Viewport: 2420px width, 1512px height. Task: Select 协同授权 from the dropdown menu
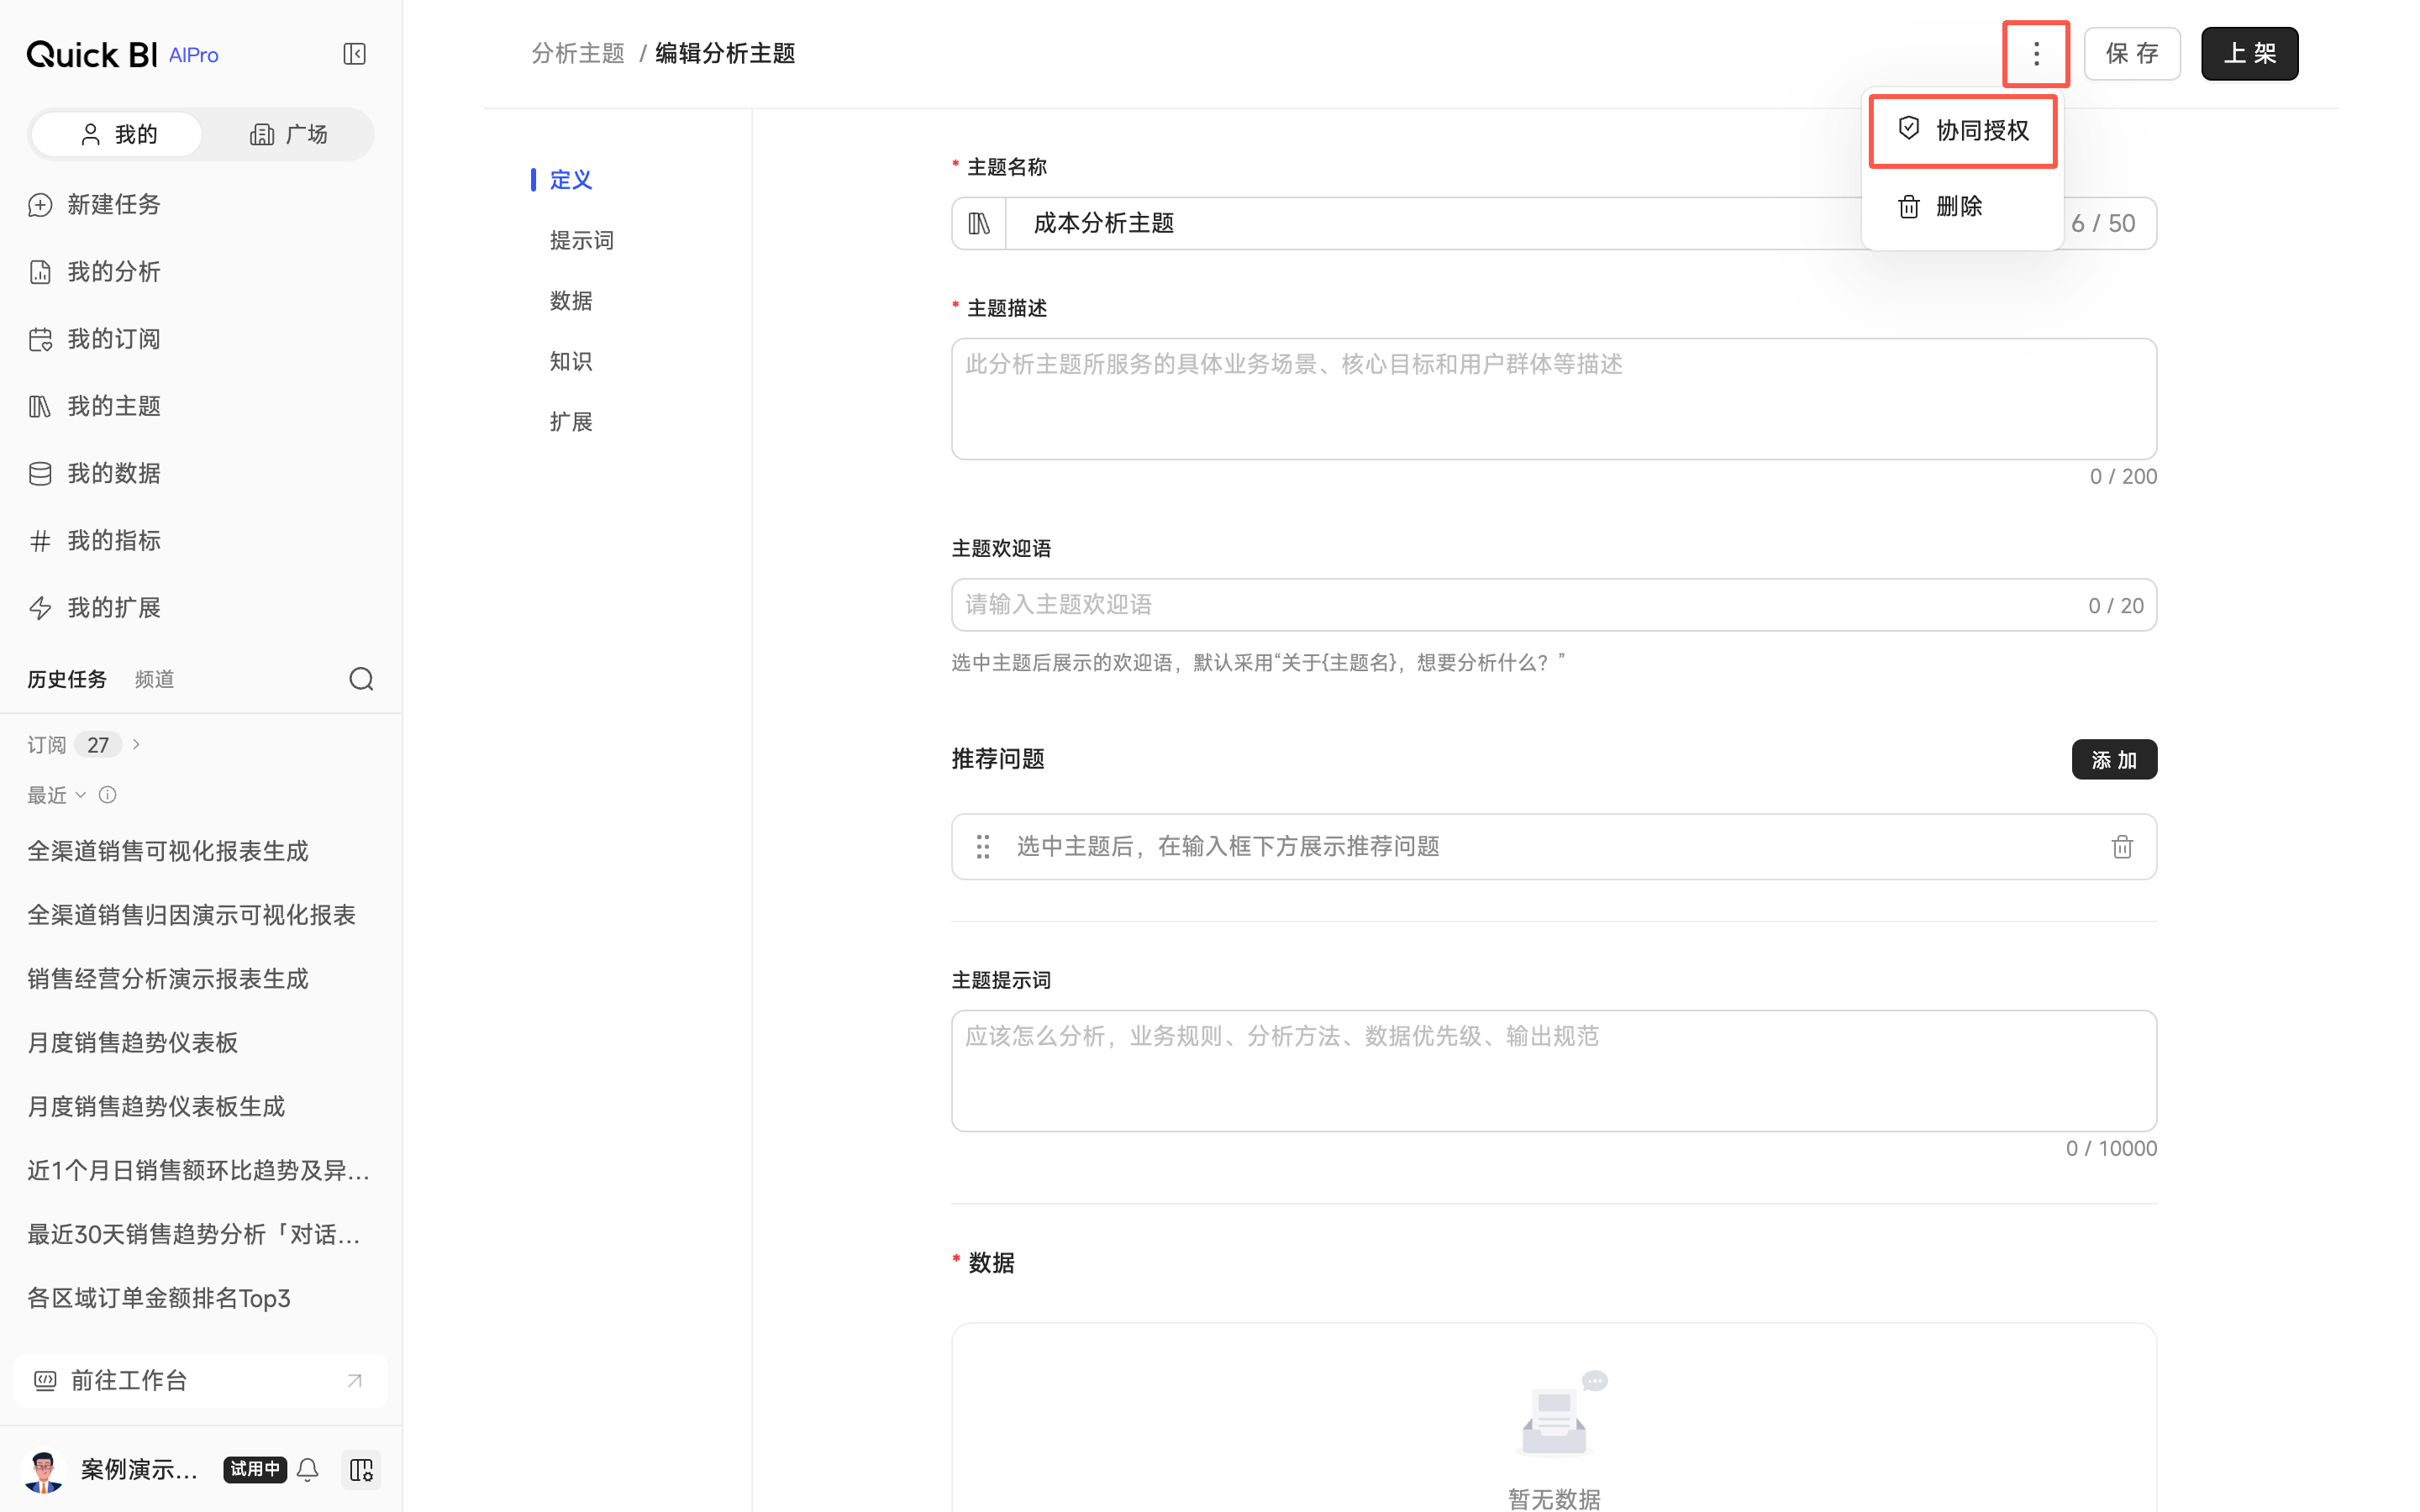tap(1962, 131)
